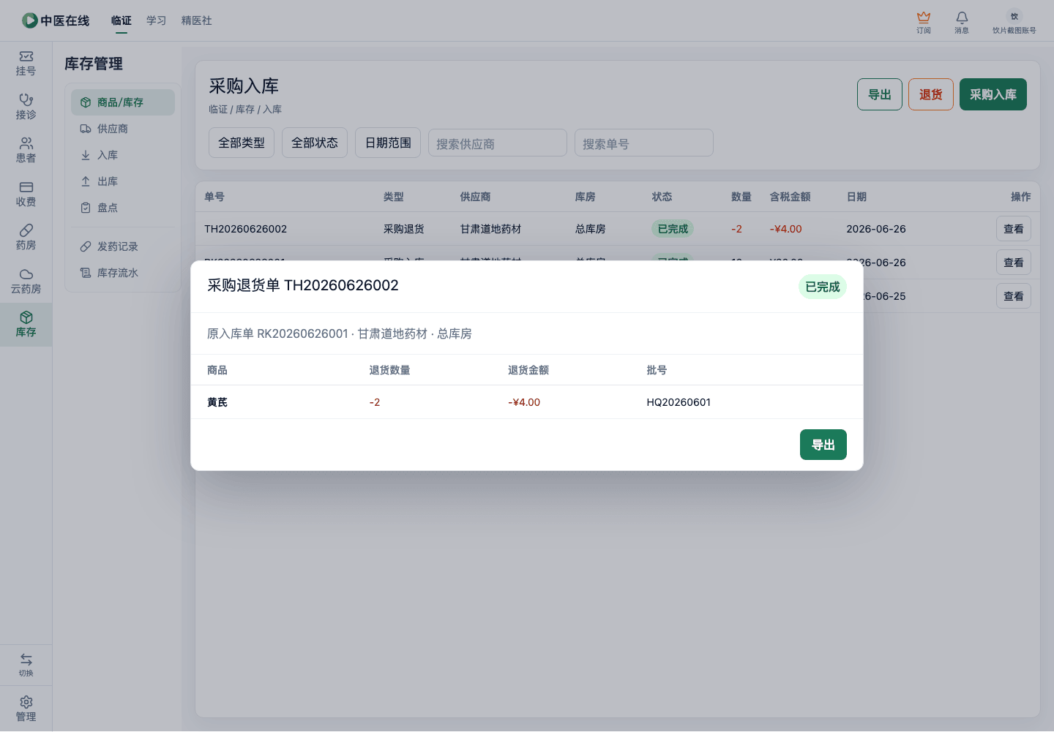Viewport: 1054px width, 732px height.
Task: Select 库存流水 in inventory menu
Action: (123, 273)
